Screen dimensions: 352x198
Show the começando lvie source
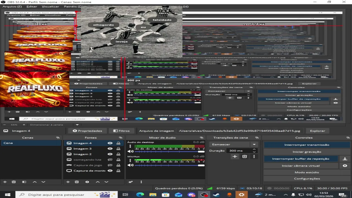[110, 159]
